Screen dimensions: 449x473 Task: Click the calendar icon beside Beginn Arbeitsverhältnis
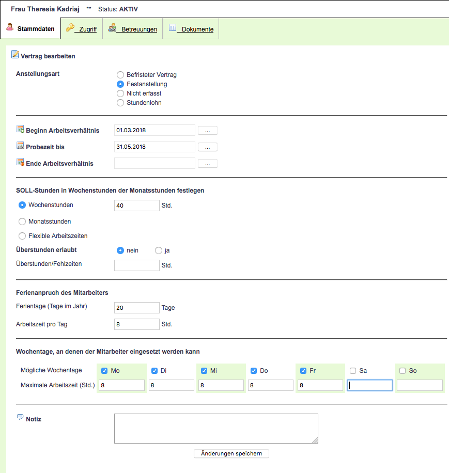(x=20, y=129)
